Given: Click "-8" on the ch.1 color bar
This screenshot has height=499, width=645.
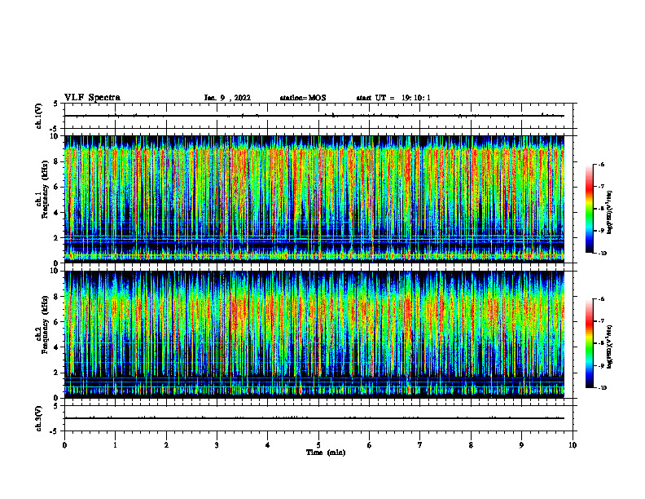Looking at the screenshot, I should click(x=601, y=209).
